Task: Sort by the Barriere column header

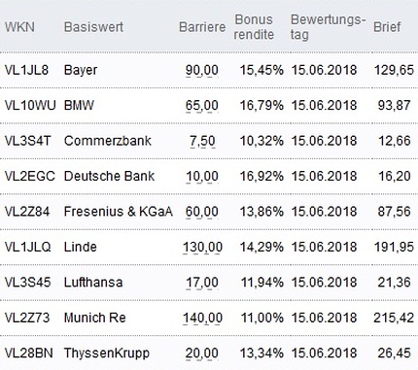Action: [202, 27]
